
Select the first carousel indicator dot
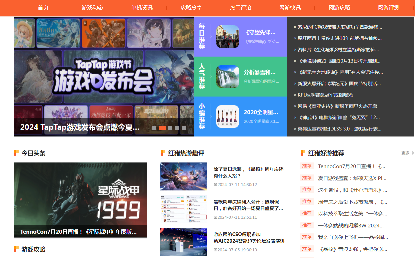(x=154, y=128)
